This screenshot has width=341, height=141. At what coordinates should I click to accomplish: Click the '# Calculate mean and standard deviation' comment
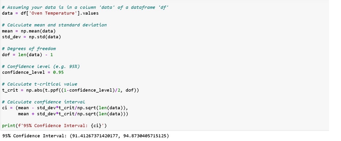click(x=54, y=25)
